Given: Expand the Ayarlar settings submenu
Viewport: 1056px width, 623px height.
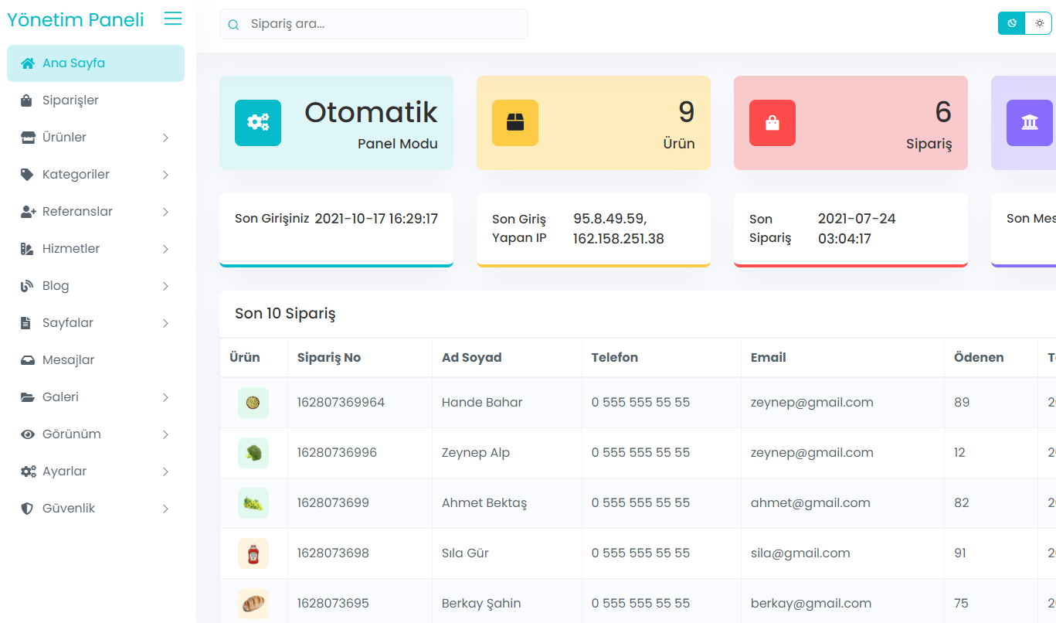Looking at the screenshot, I should coord(165,472).
